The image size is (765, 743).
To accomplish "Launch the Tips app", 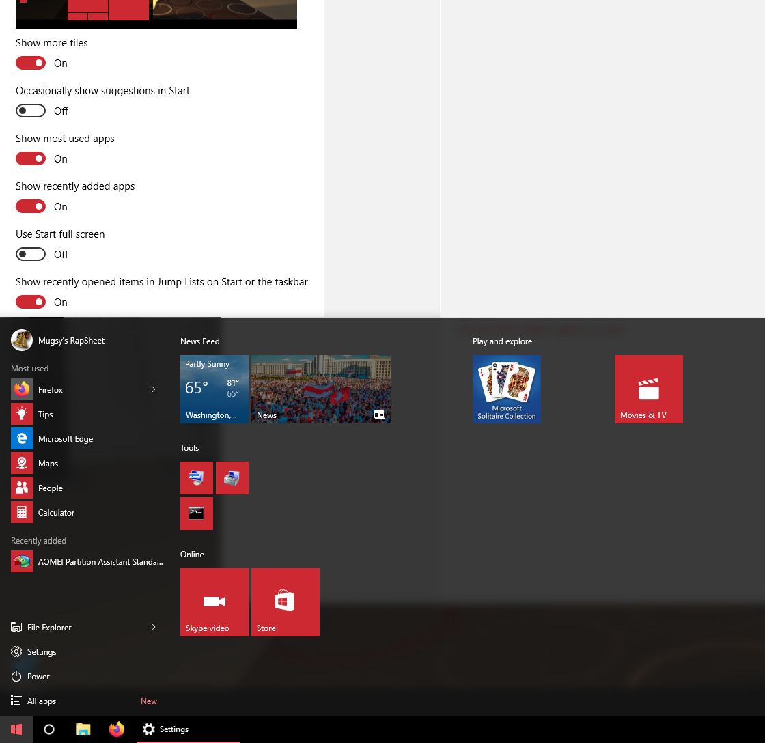I will pyautogui.click(x=85, y=415).
